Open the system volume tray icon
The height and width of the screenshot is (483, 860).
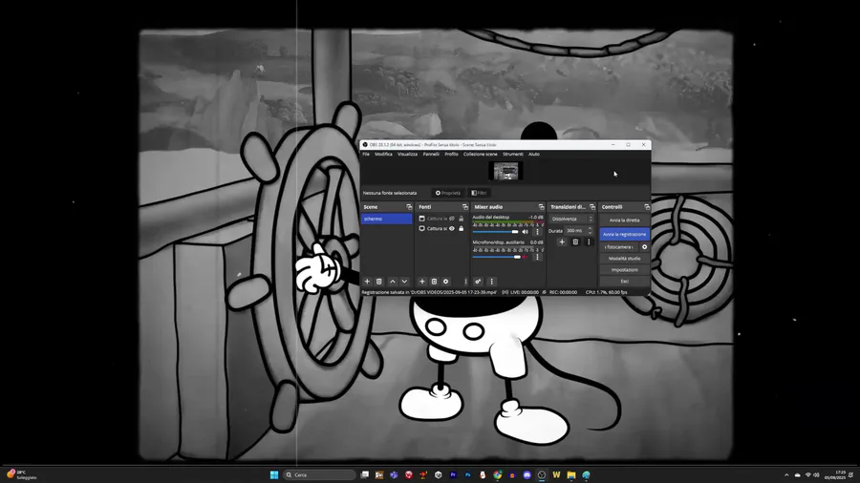(816, 474)
